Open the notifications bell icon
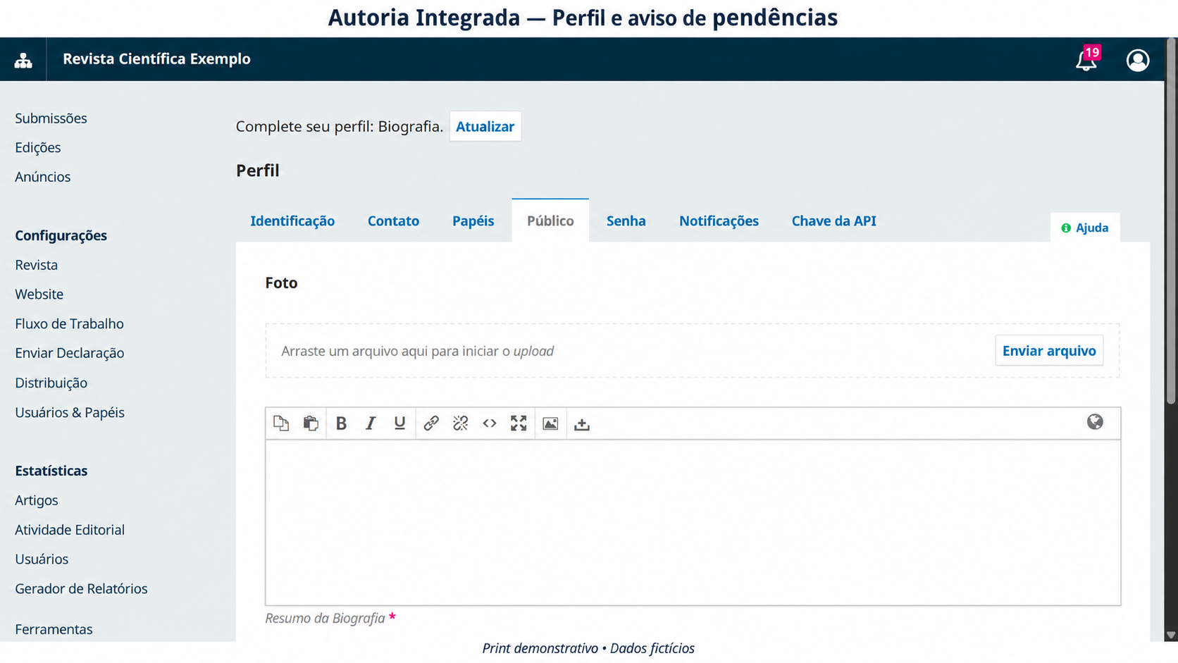 [x=1086, y=60]
